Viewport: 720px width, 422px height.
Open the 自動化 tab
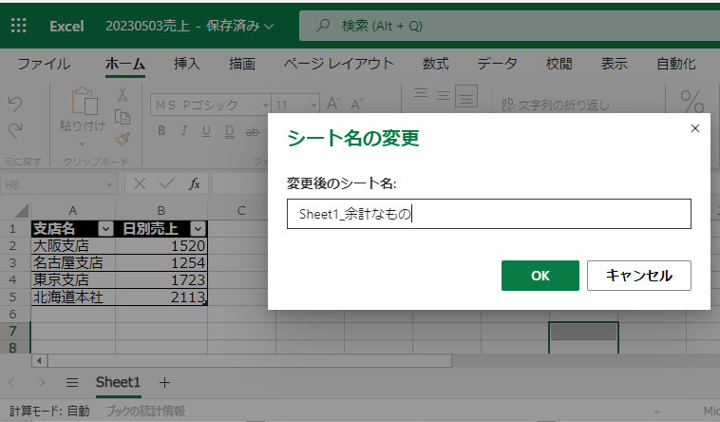676,64
